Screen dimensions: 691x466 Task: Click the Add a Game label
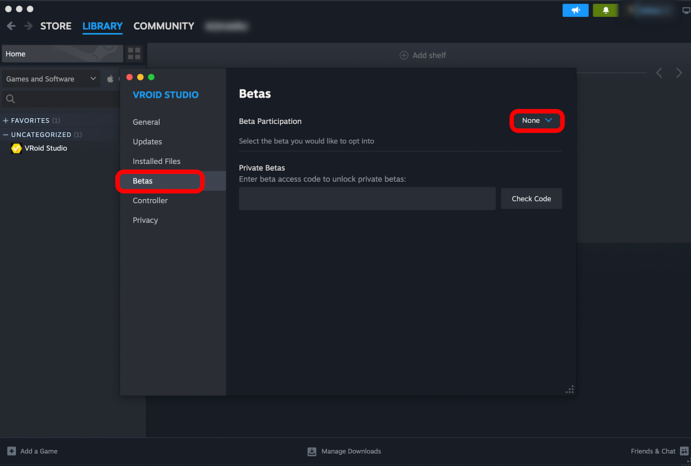pos(39,451)
